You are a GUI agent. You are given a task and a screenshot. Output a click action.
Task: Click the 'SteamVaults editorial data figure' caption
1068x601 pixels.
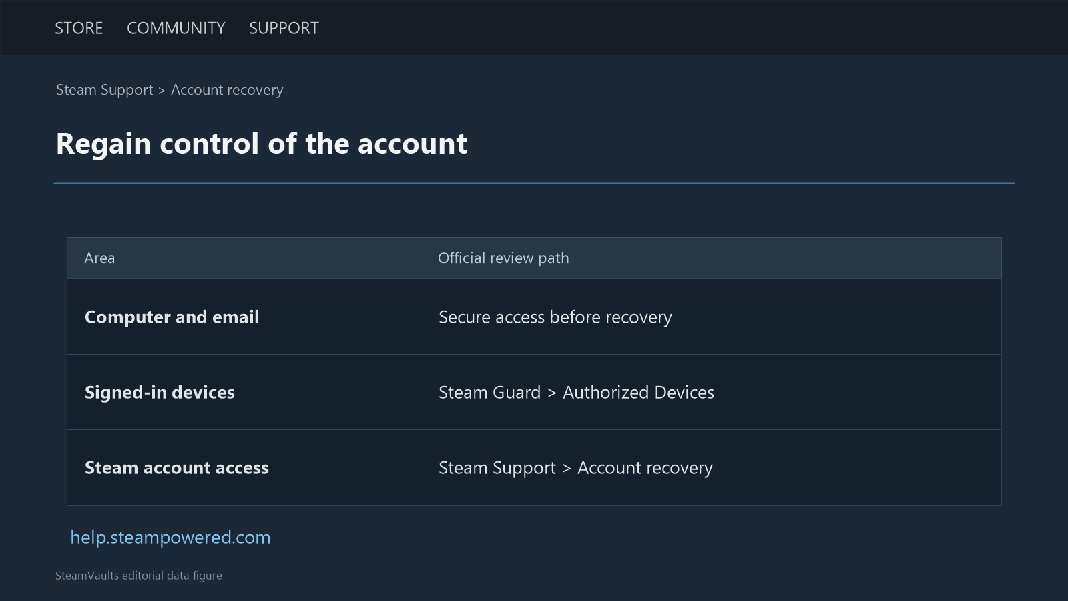tap(139, 576)
